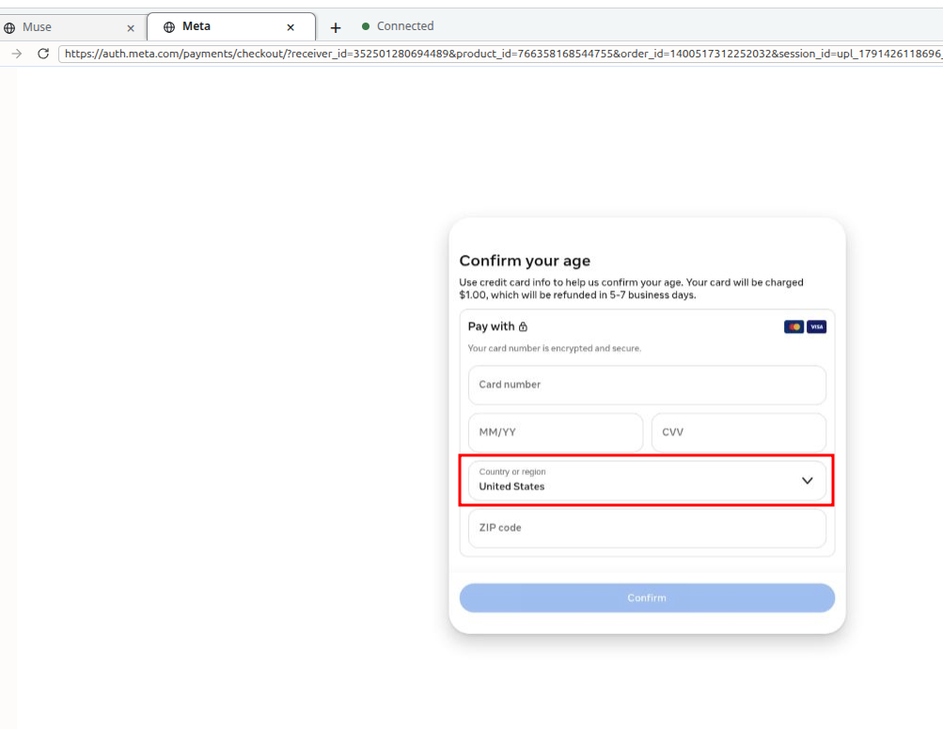Screen dimensions: 943x729
Task: Focus the browser address bar
Action: pyautogui.click(x=500, y=54)
